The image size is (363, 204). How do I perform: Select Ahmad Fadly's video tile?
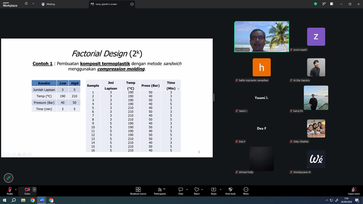(261, 159)
